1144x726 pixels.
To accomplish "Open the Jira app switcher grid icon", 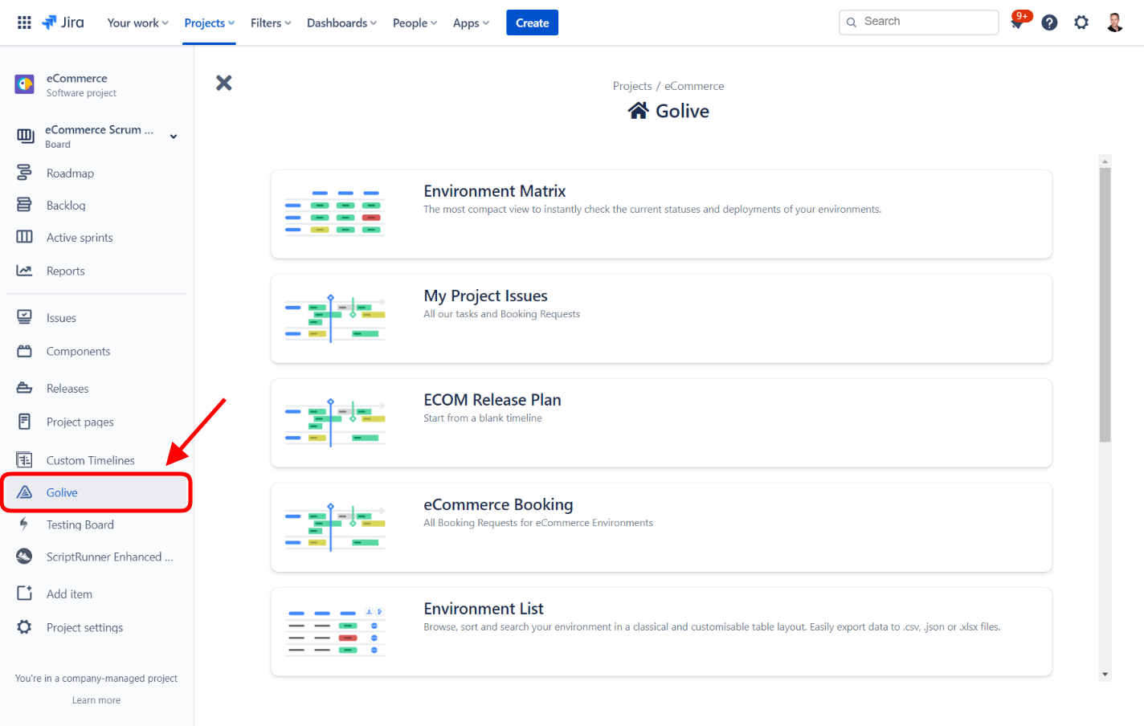I will click(x=24, y=22).
